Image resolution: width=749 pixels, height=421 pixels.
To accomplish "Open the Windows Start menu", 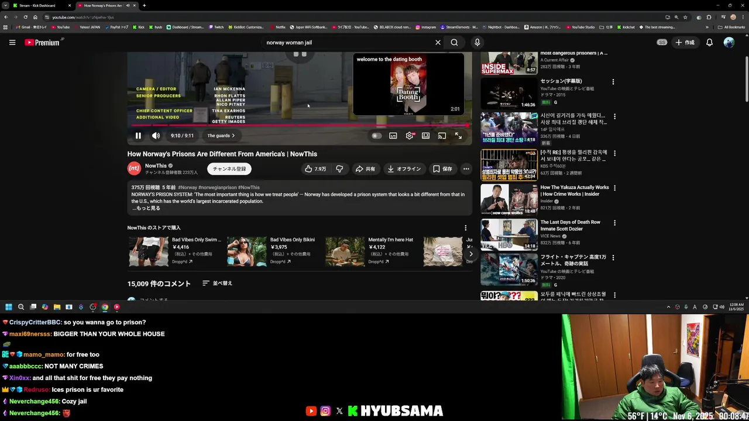I will (9, 307).
